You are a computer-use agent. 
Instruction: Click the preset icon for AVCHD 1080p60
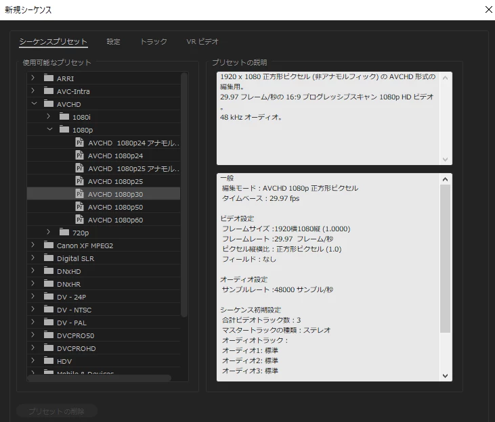[79, 220]
